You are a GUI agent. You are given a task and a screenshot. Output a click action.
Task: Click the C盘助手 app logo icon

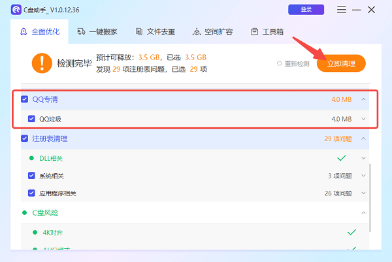pyautogui.click(x=16, y=10)
